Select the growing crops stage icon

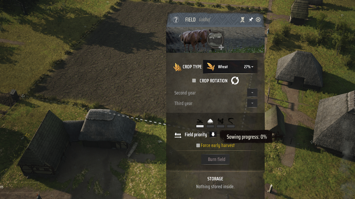(x=220, y=121)
